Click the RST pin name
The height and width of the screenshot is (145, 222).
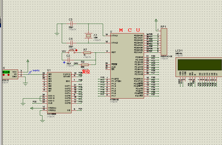point(113,52)
